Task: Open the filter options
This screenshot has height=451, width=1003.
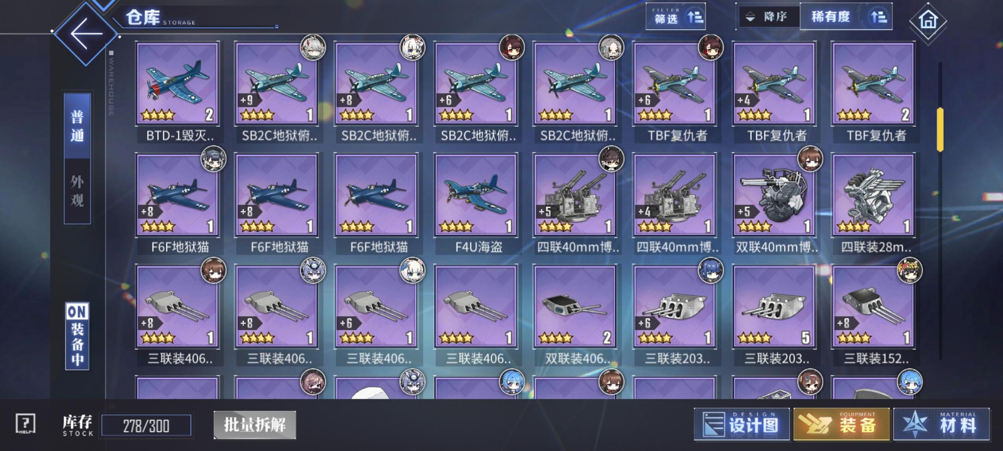Action: (676, 17)
